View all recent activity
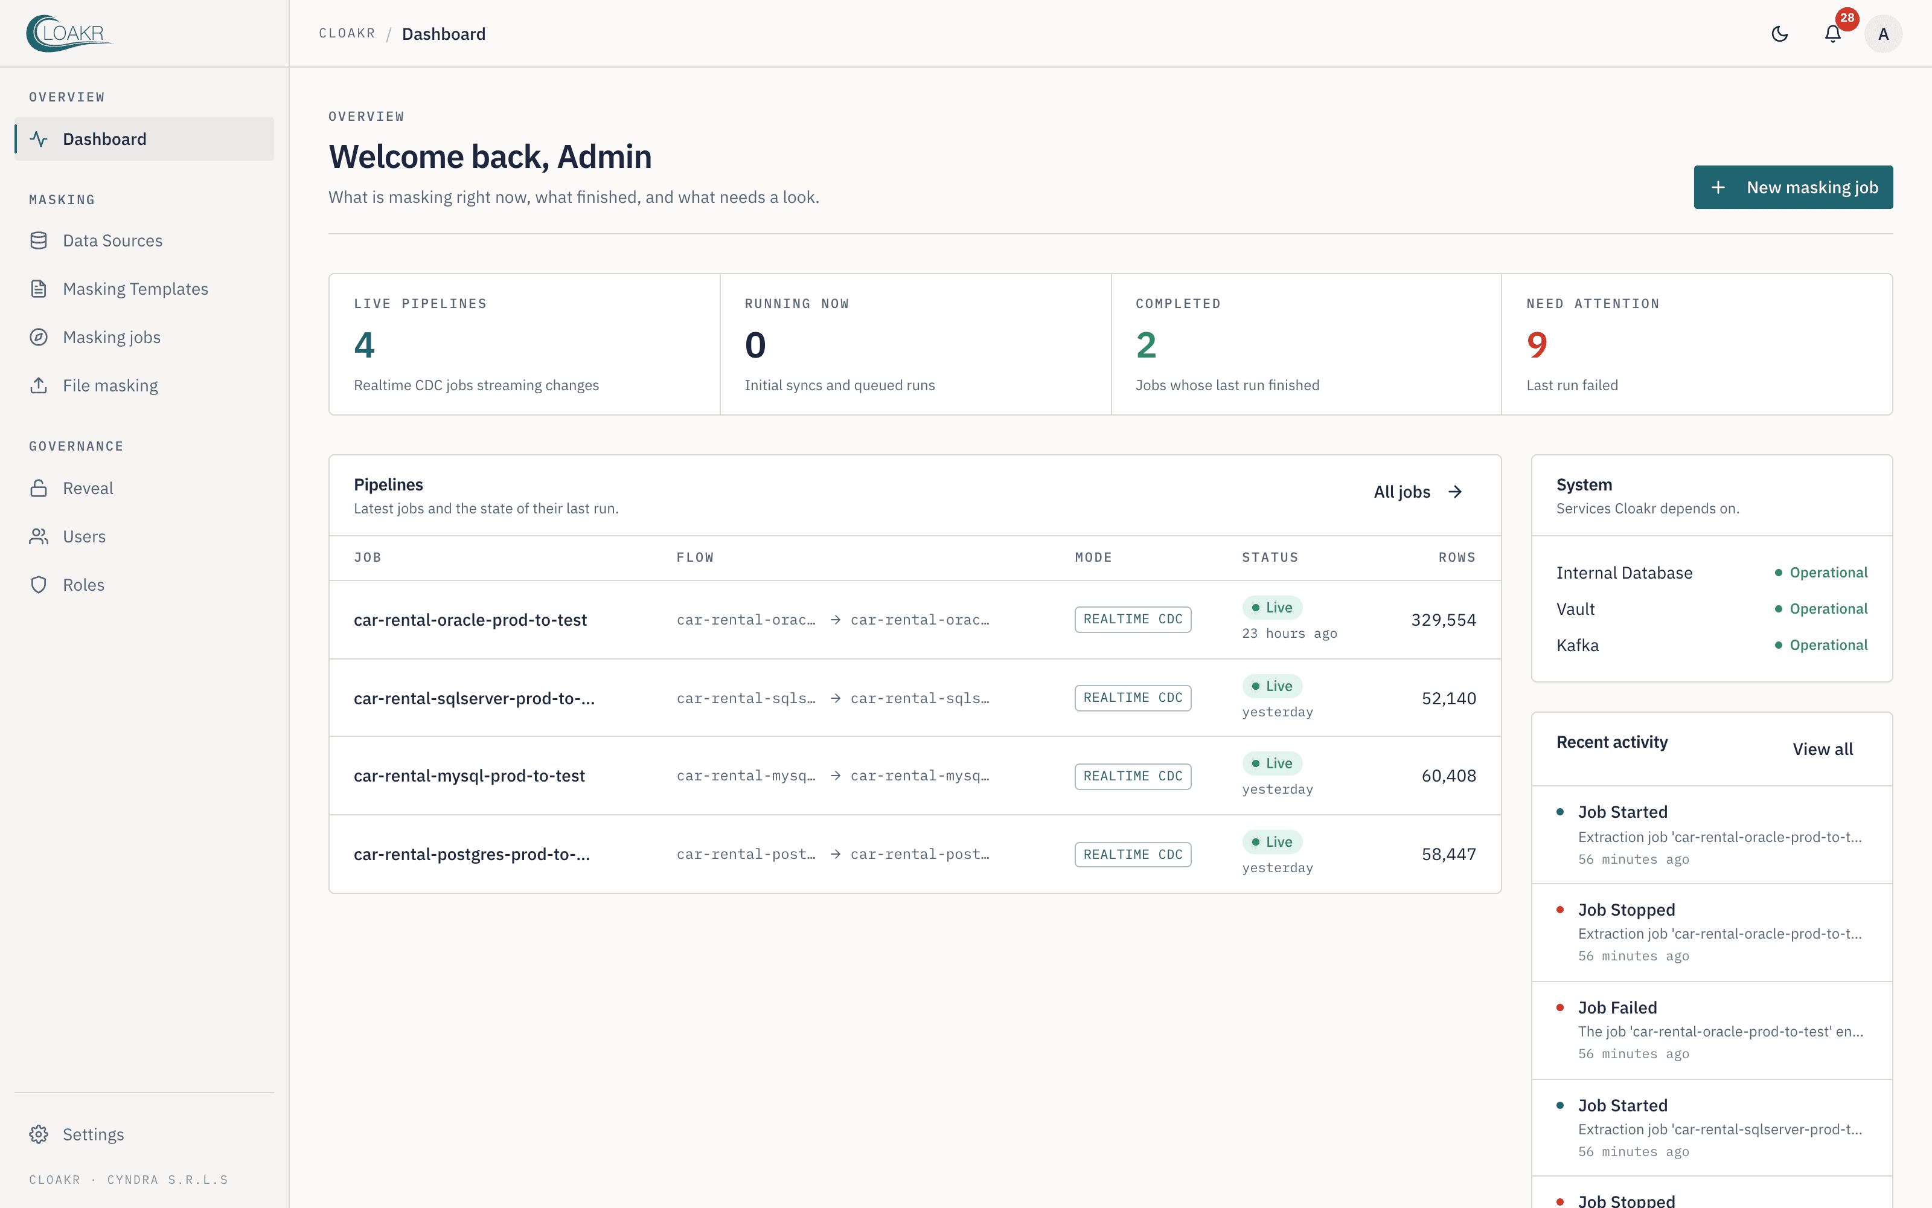 [x=1823, y=748]
